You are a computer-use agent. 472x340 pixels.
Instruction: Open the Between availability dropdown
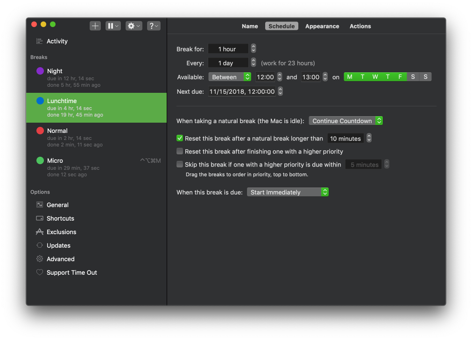(230, 77)
